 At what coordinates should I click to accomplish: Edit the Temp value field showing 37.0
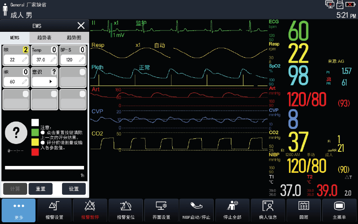(x=44, y=60)
